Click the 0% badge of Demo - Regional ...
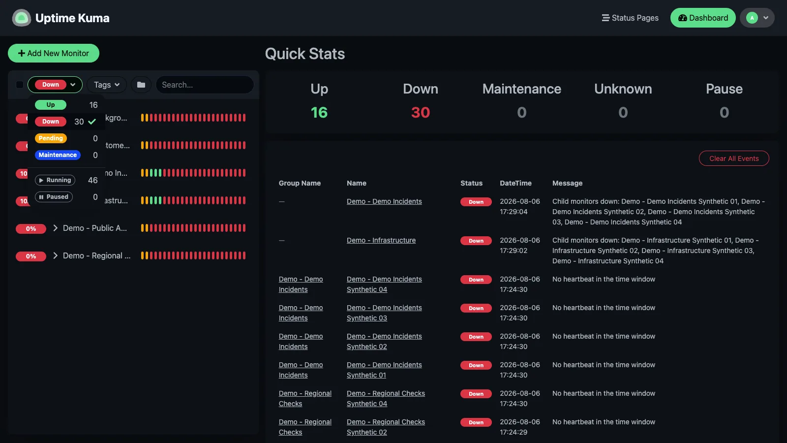 coord(31,256)
